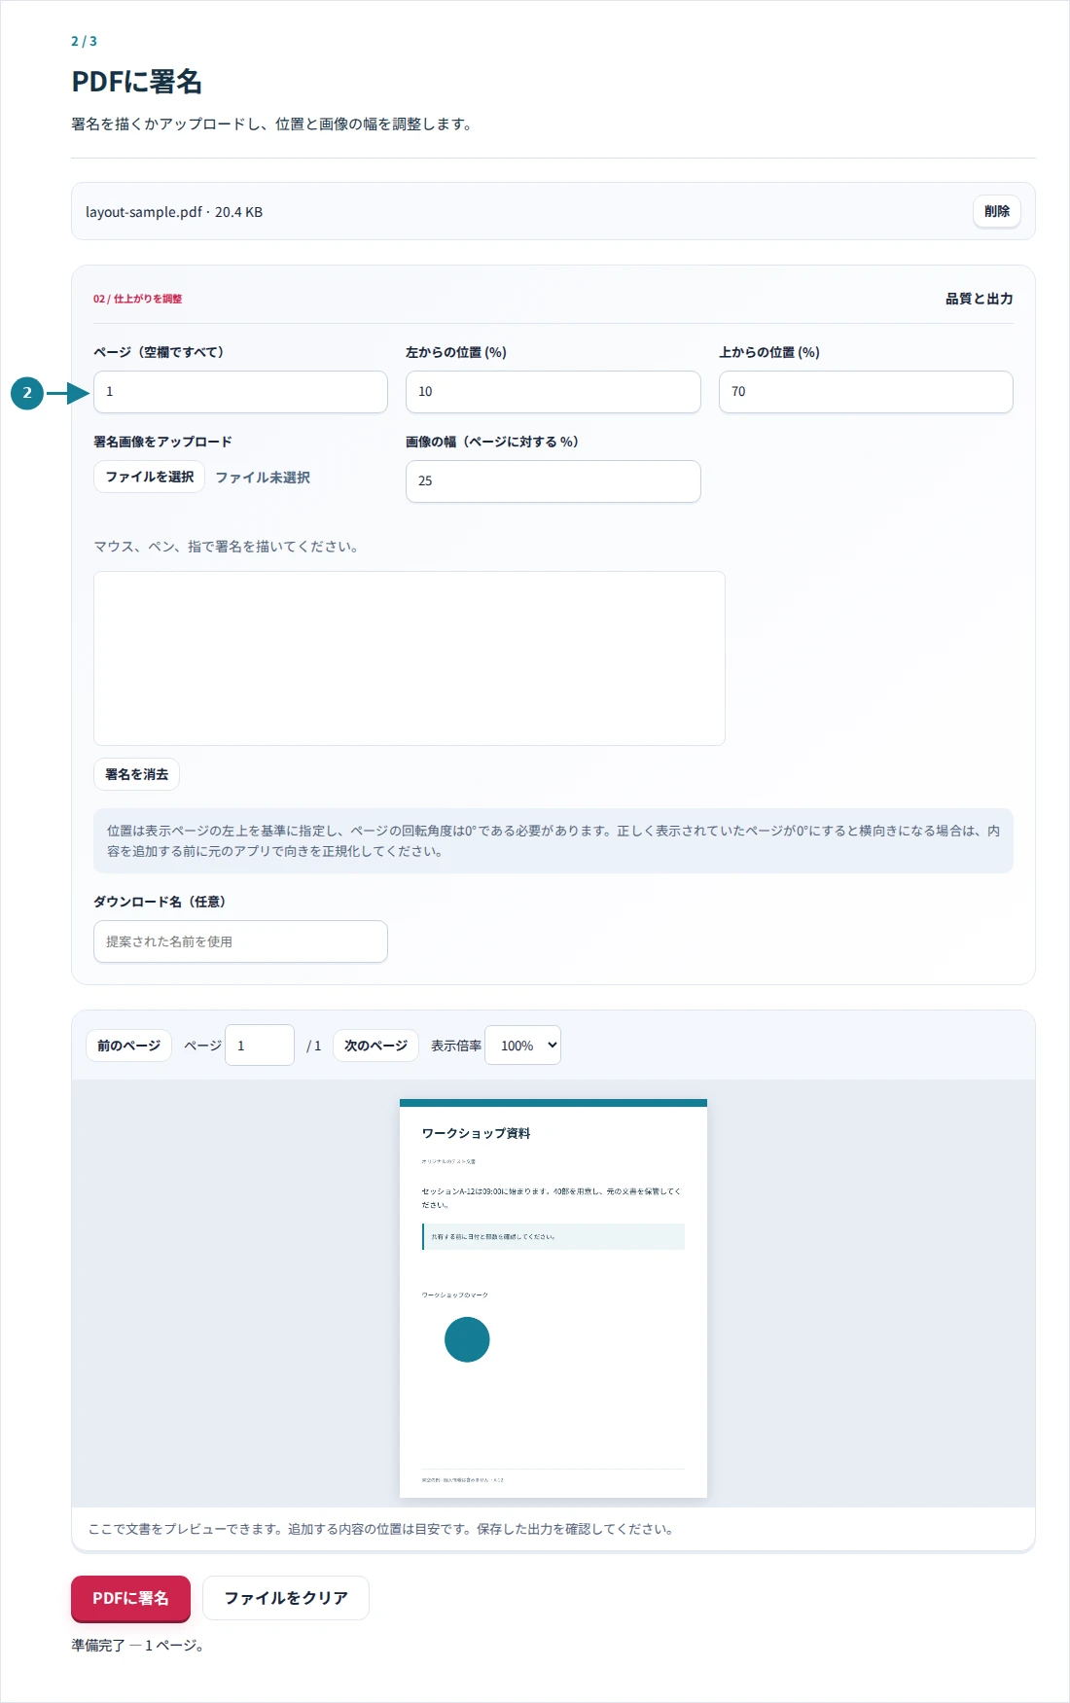This screenshot has height=1703, width=1070.
Task: Click the ワークショップ資料 PDF page preview
Action: (x=553, y=1298)
